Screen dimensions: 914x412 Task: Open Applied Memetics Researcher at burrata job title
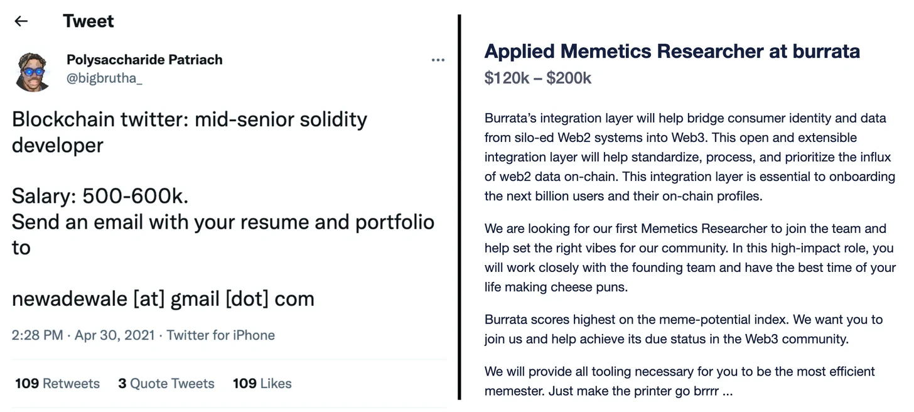[672, 51]
